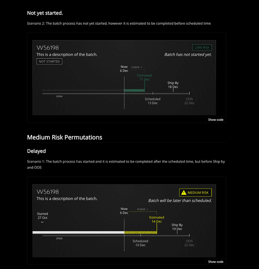Screen dimensions: 259x269
Task: Expand Show code under Delayed example
Action: pos(215,262)
